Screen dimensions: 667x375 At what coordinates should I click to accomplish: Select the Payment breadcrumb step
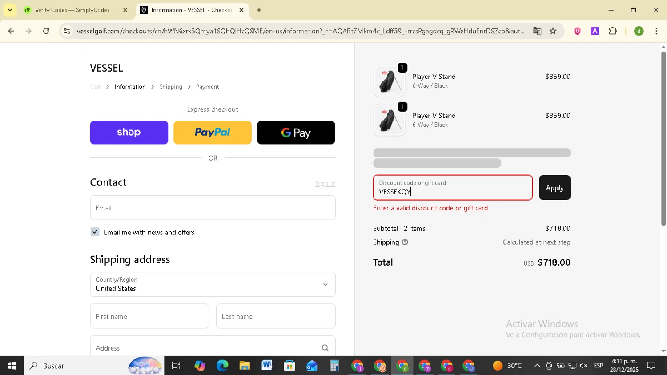[208, 87]
